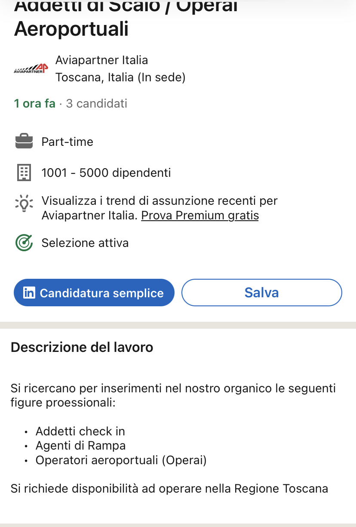The width and height of the screenshot is (356, 527).
Task: Click the job title ending in Aeroportuali
Action: [x=71, y=29]
